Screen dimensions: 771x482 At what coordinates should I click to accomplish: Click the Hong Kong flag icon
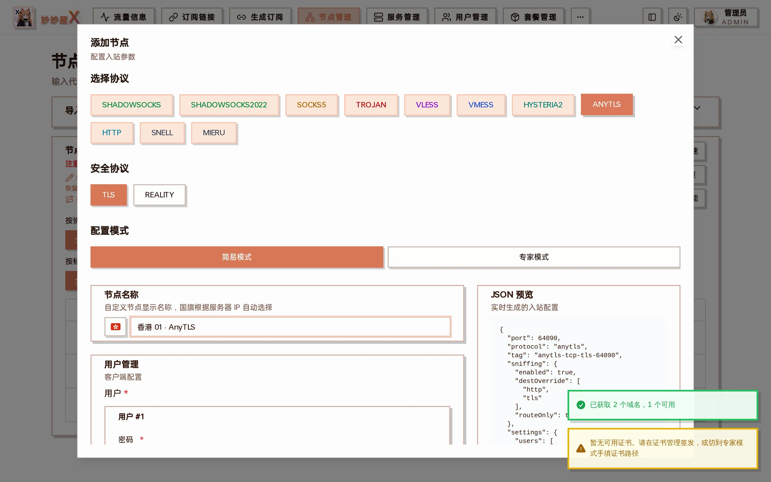115,327
